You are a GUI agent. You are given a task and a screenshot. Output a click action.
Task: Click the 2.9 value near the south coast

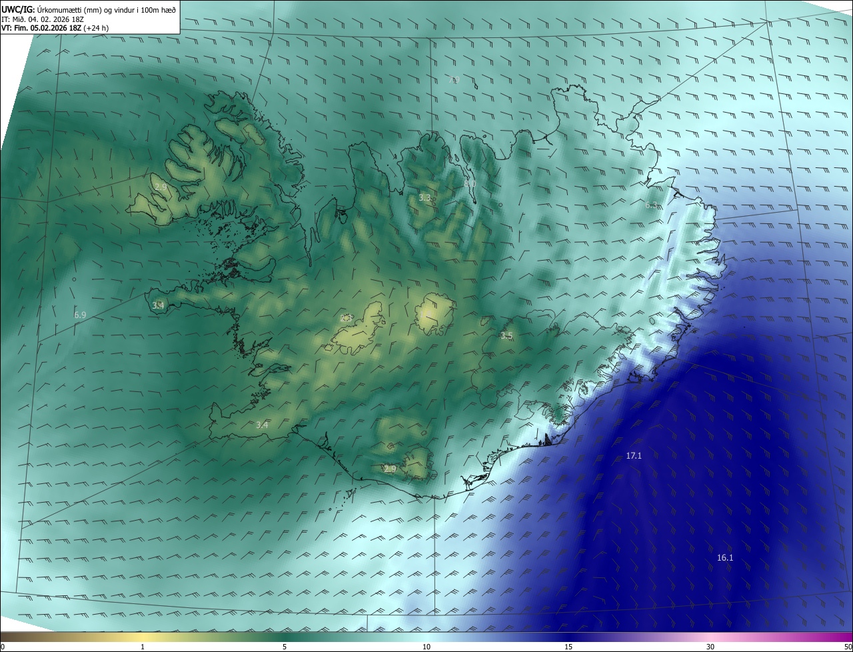[x=391, y=469]
